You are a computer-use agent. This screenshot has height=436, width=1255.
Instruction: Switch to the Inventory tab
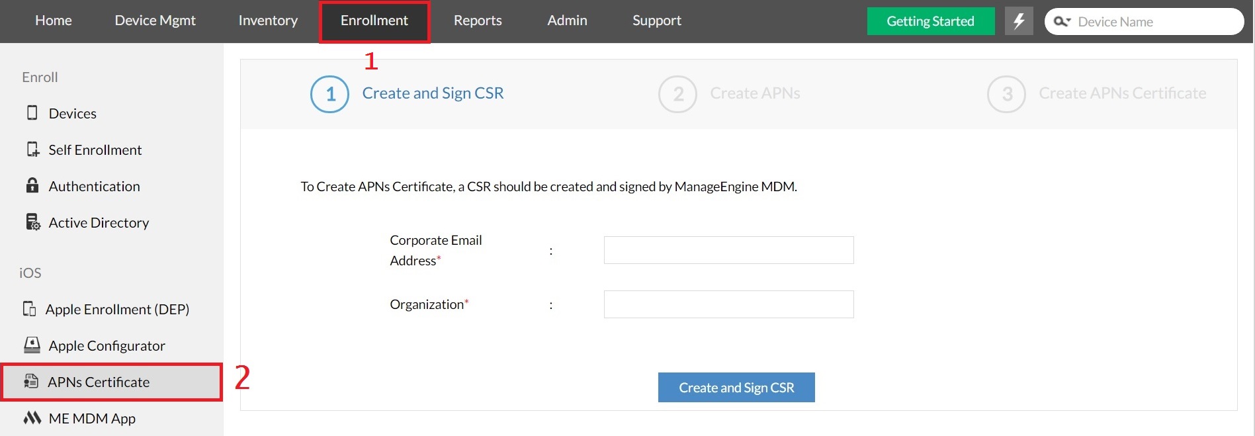(x=268, y=21)
